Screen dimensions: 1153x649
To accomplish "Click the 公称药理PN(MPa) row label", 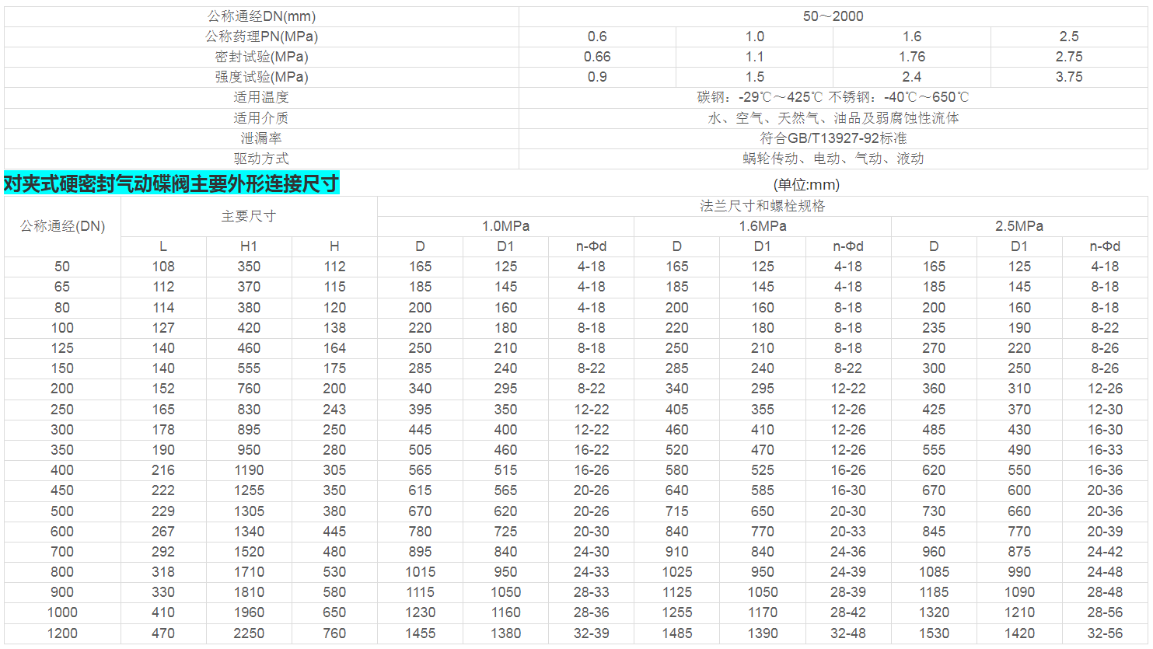I will click(261, 37).
